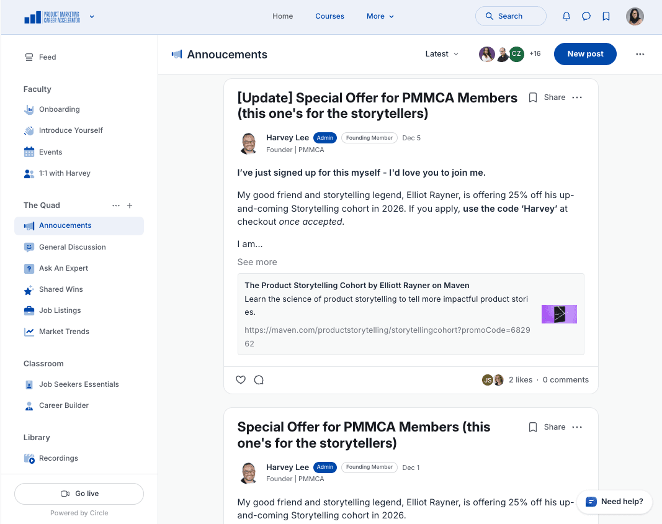Open the [Update] Special Offer post title
The image size is (662, 524).
coord(377,106)
